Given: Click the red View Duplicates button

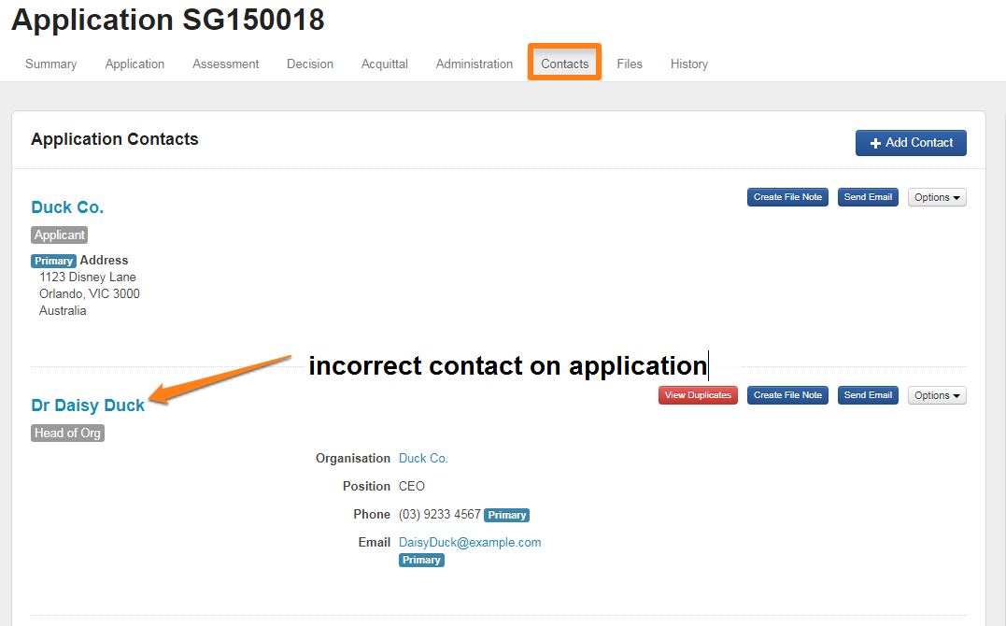Looking at the screenshot, I should pos(698,395).
